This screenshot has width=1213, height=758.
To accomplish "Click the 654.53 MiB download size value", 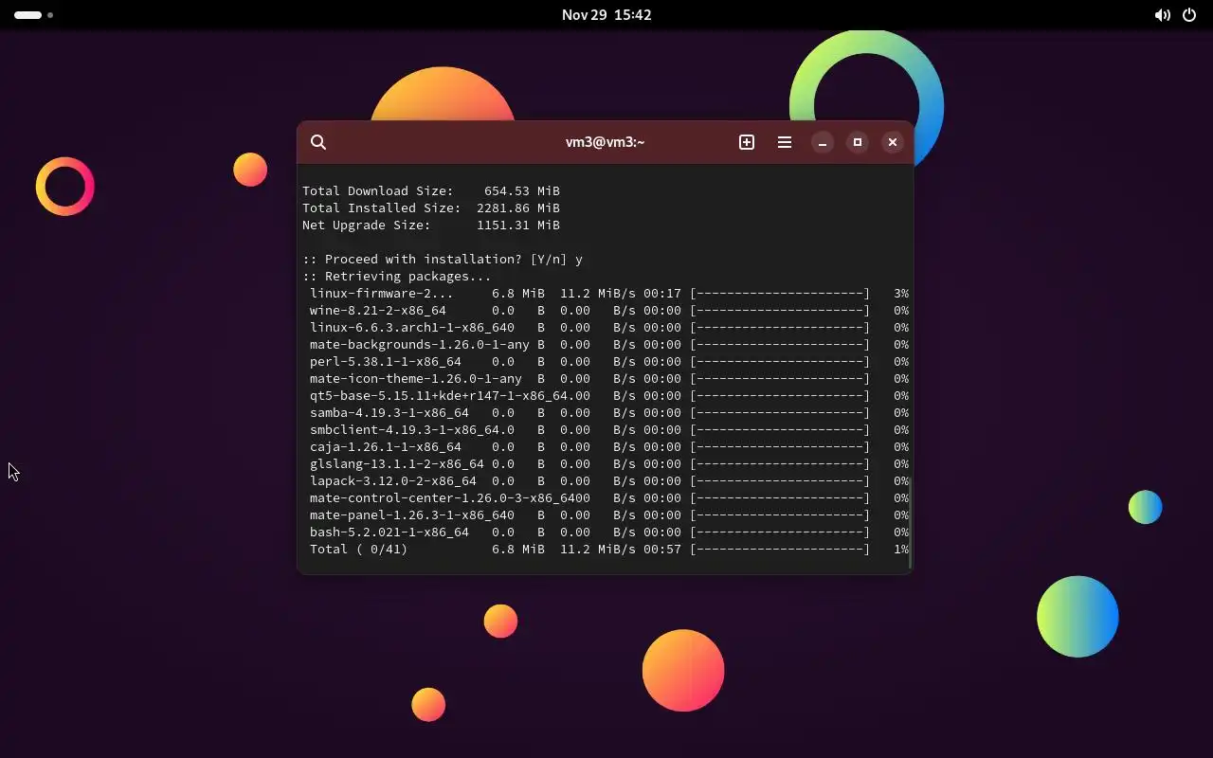I will pyautogui.click(x=522, y=191).
